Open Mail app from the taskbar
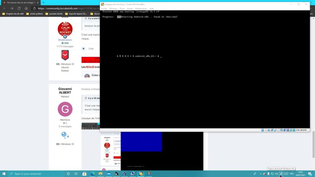The image size is (315, 177). pyautogui.click(x=108, y=174)
